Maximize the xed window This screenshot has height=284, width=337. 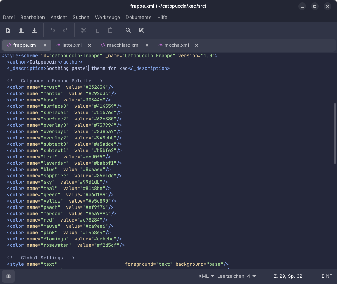(315, 6)
